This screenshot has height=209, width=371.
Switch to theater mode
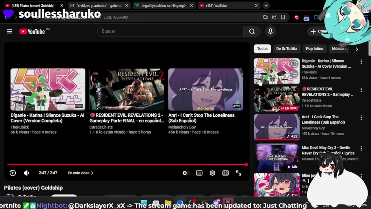click(225, 173)
